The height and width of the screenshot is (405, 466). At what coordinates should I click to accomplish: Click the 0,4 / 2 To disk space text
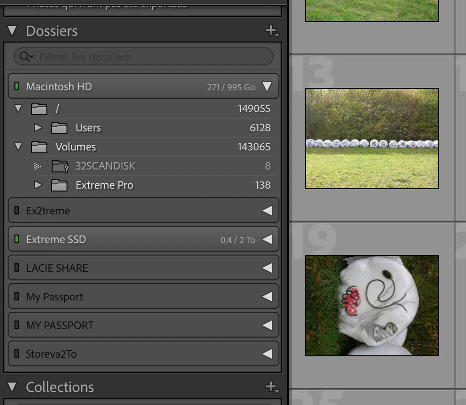tap(238, 240)
